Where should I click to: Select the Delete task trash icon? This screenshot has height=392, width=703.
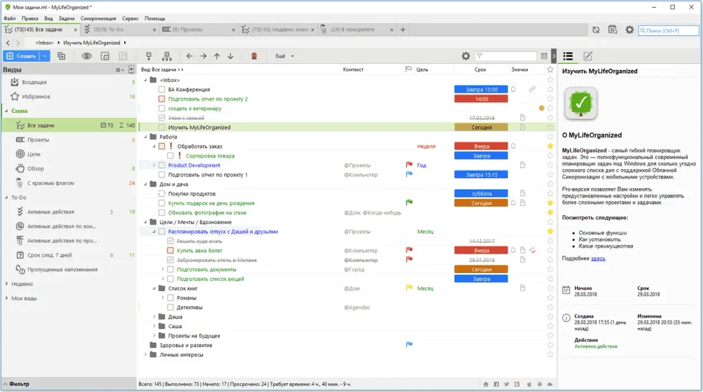254,56
